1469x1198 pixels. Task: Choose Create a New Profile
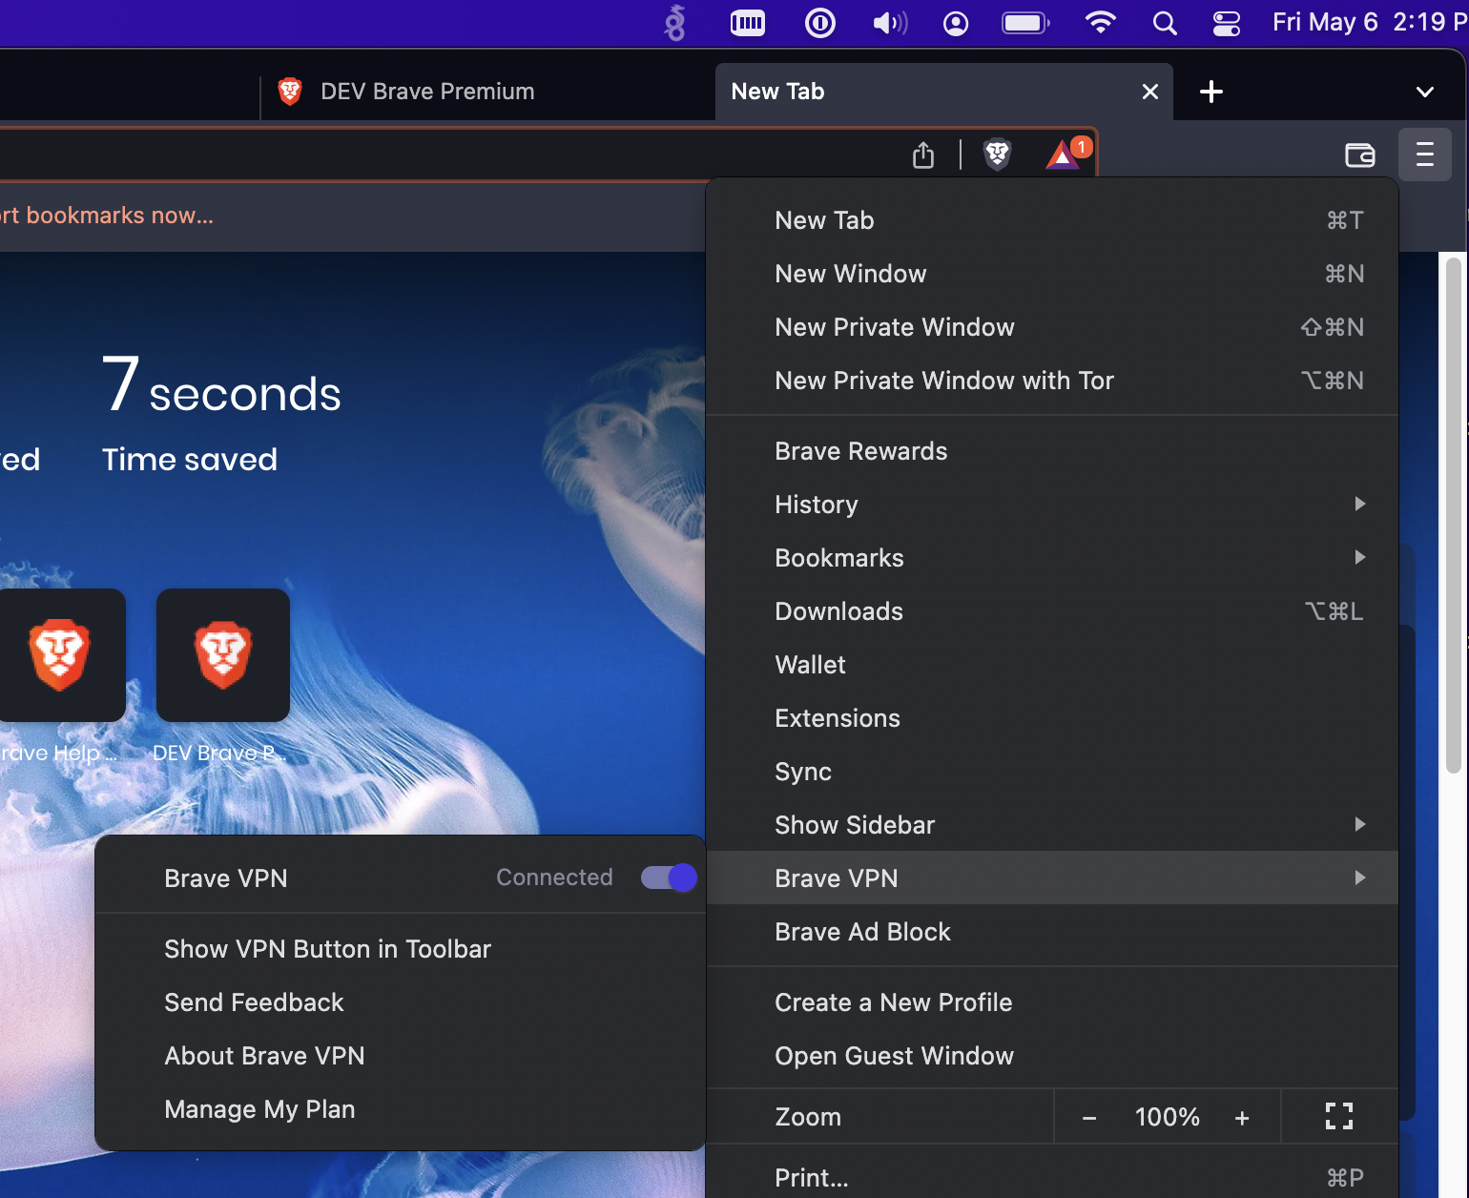tap(893, 1002)
